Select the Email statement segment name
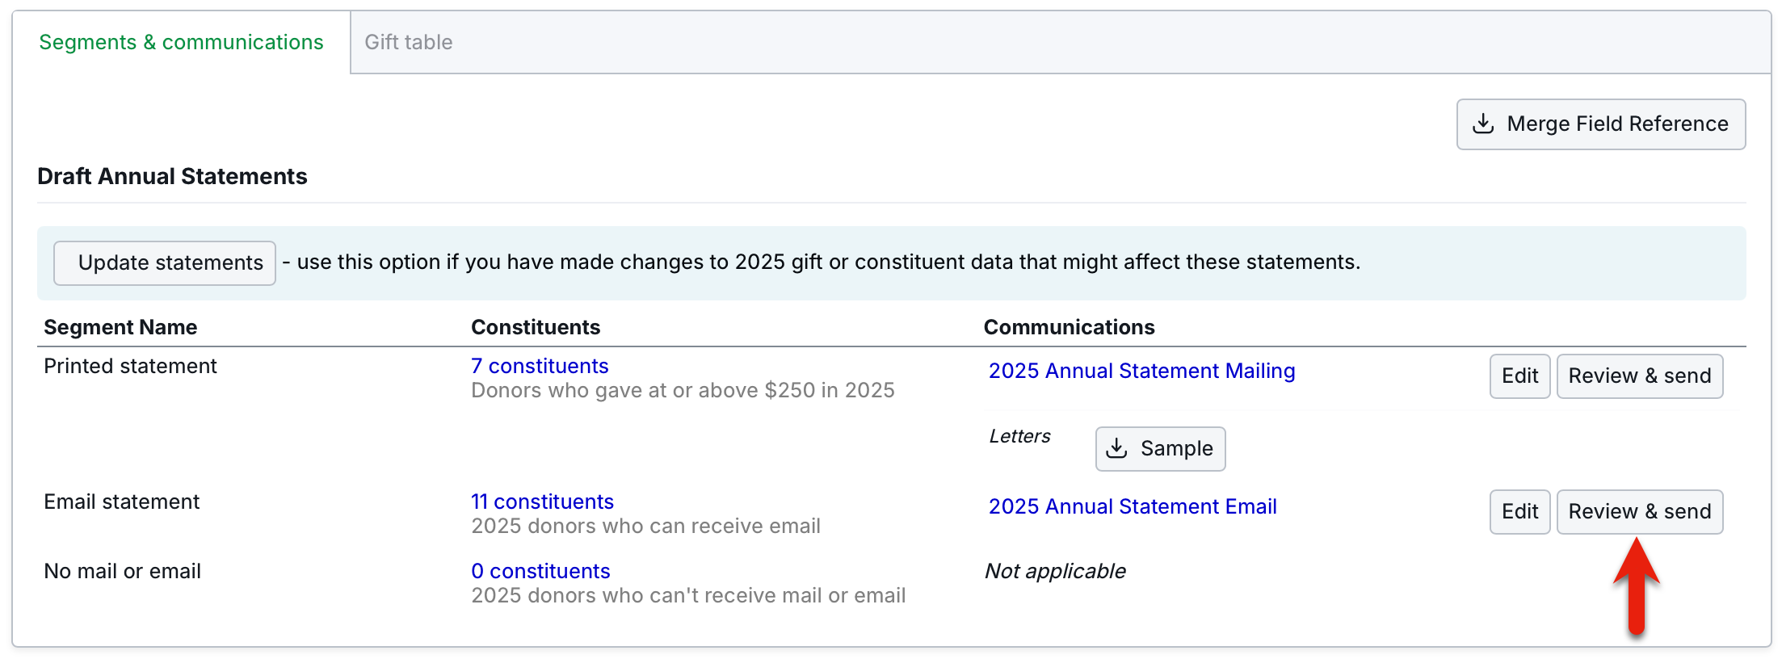This screenshot has width=1782, height=659. click(121, 502)
